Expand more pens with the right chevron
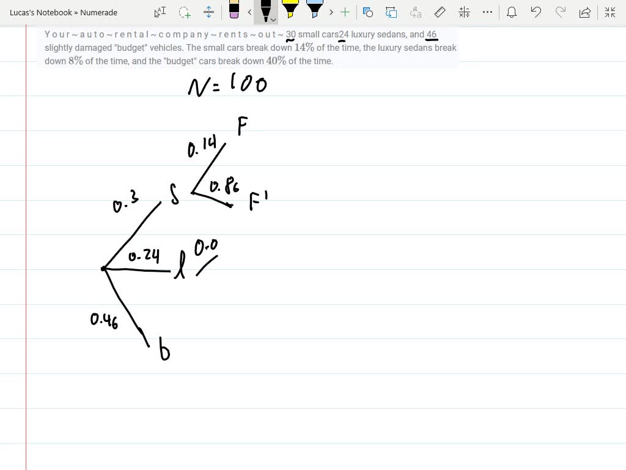 pyautogui.click(x=331, y=12)
